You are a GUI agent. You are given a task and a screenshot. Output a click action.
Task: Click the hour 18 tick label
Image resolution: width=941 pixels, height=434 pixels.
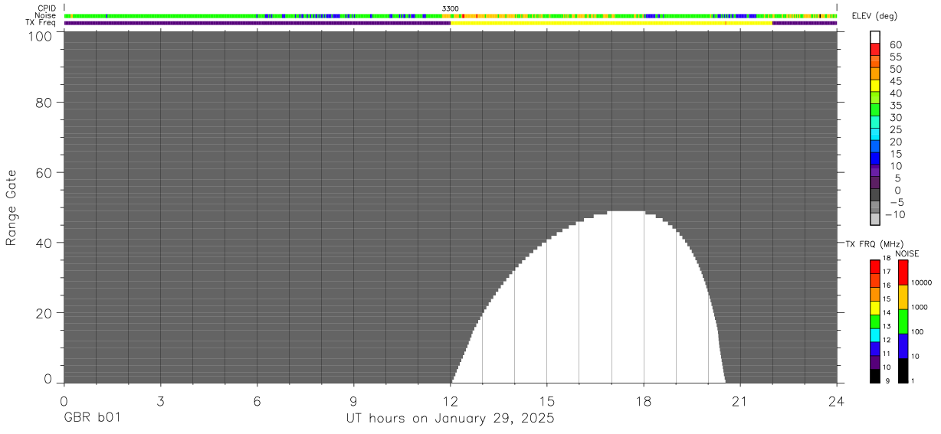pos(644,400)
